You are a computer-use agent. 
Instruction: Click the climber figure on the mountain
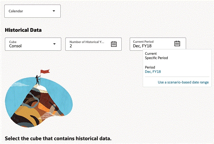pyautogui.click(x=38, y=80)
